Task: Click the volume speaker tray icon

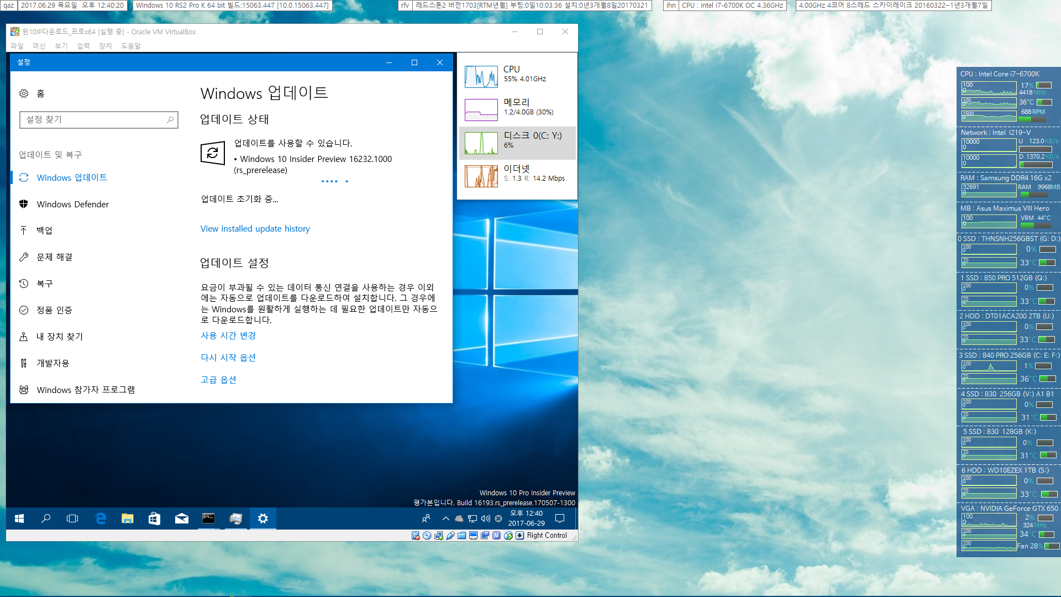Action: [486, 519]
